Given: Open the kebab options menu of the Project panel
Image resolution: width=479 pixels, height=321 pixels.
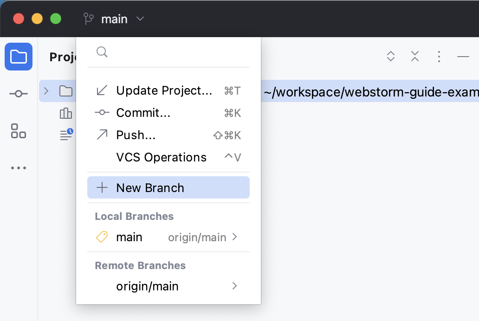Looking at the screenshot, I should (439, 56).
